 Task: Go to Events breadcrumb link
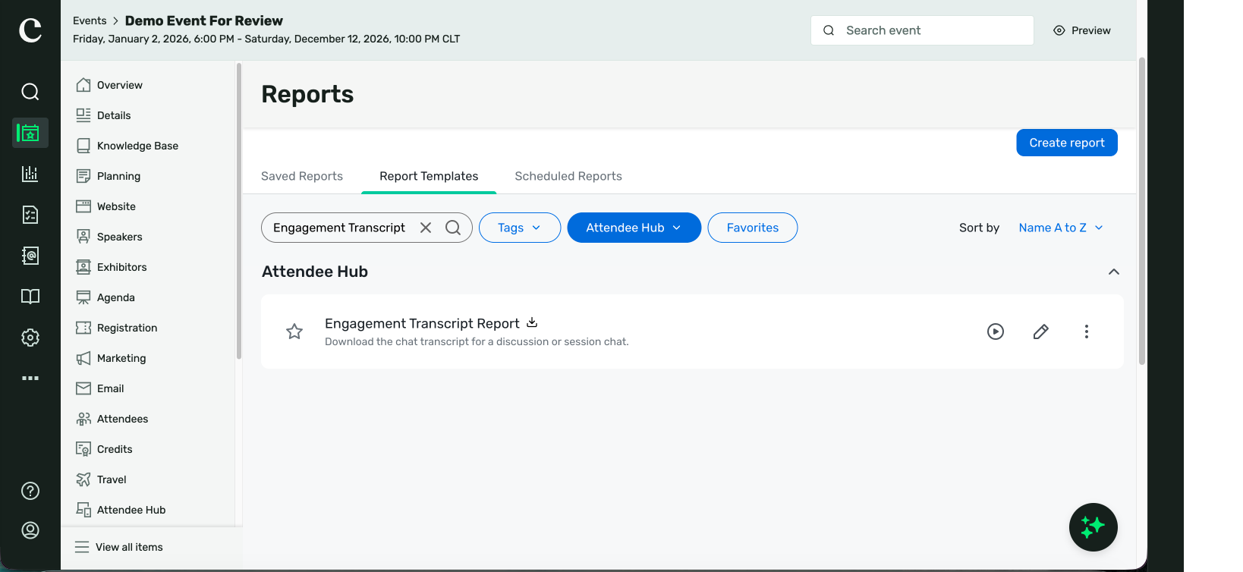click(x=90, y=20)
